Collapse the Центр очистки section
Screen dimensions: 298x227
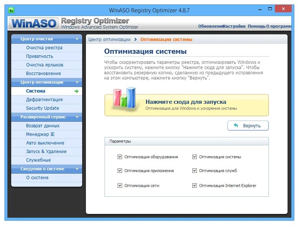[x=77, y=39]
